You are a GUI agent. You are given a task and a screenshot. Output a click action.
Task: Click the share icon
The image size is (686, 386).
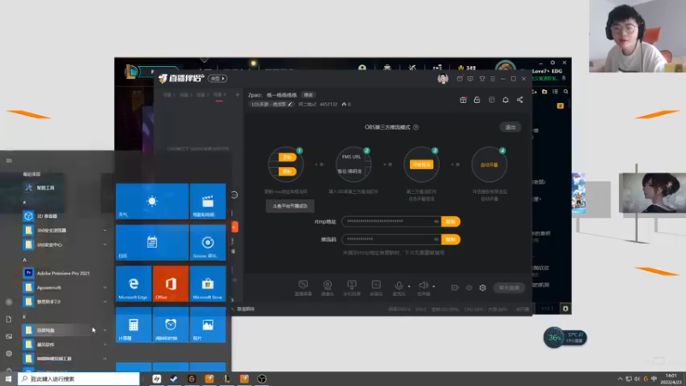pos(520,100)
